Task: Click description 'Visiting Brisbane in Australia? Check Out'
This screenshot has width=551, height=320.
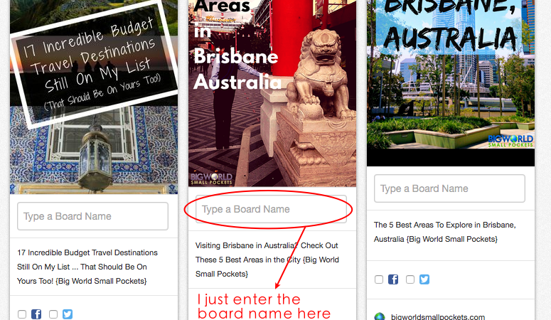Action: tap(267, 245)
